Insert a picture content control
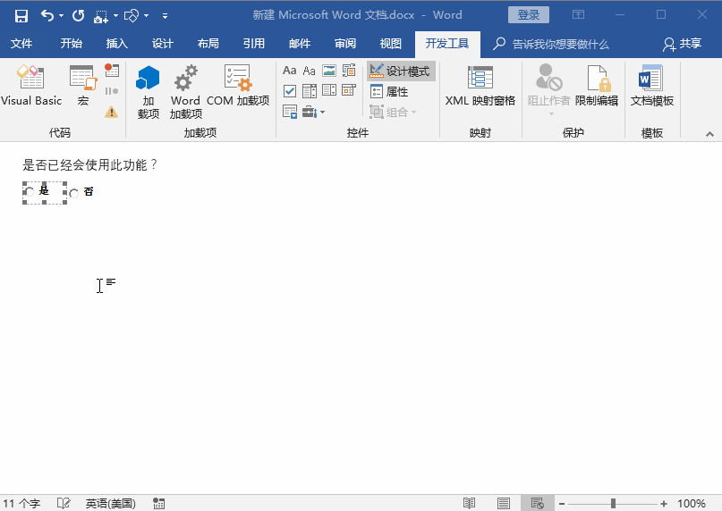This screenshot has height=511, width=722. [x=328, y=71]
